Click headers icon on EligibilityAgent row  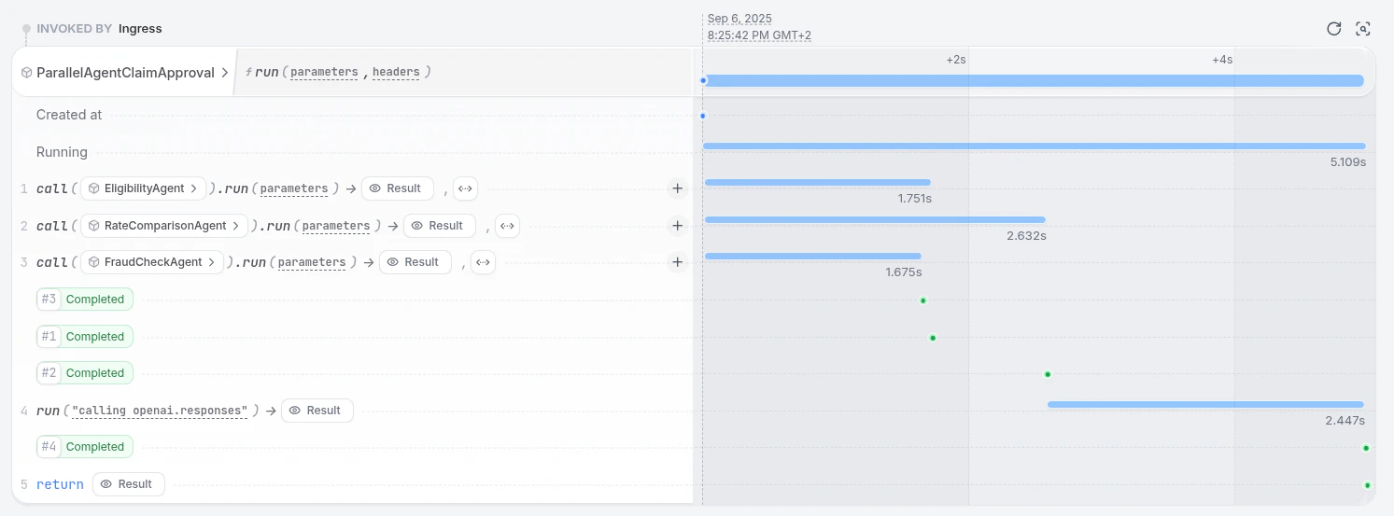[x=466, y=188]
